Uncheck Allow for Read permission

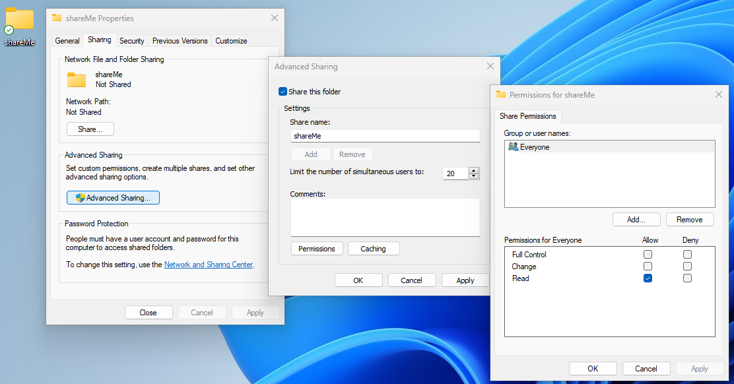648,278
